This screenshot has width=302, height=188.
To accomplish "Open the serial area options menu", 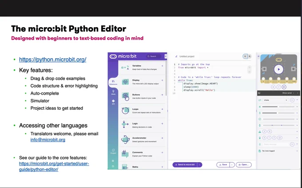I will point(298,93).
